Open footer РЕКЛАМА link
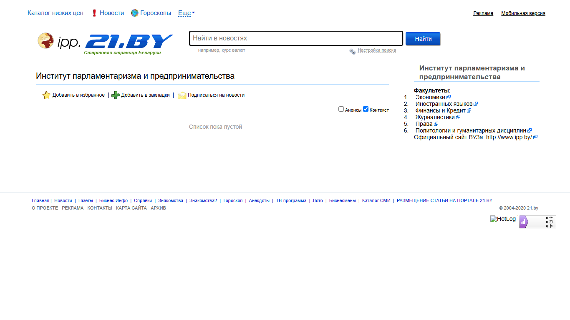 [x=73, y=208]
